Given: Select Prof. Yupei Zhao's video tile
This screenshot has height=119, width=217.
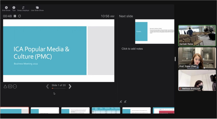Looking at the screenshot, I should tap(197, 58).
